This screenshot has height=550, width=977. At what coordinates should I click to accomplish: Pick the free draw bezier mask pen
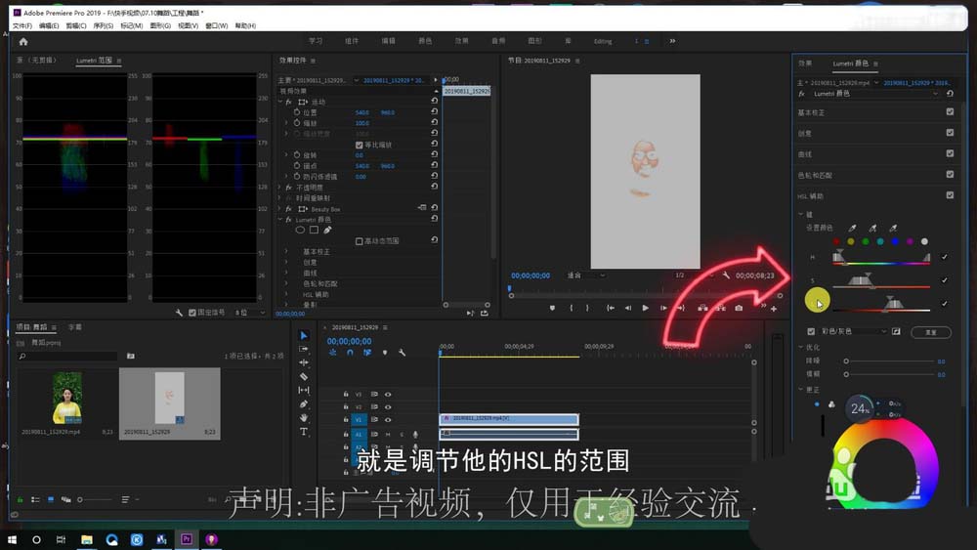point(327,230)
